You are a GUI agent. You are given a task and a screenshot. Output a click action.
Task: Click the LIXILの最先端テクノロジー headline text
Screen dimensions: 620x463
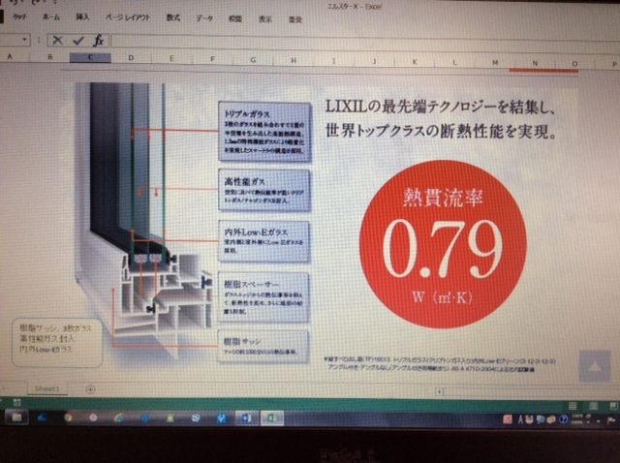440,107
